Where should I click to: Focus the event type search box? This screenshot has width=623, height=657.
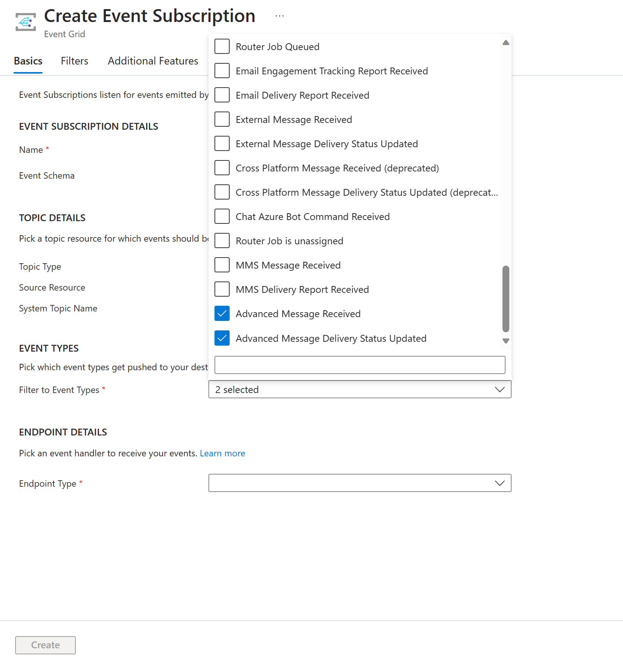360,365
